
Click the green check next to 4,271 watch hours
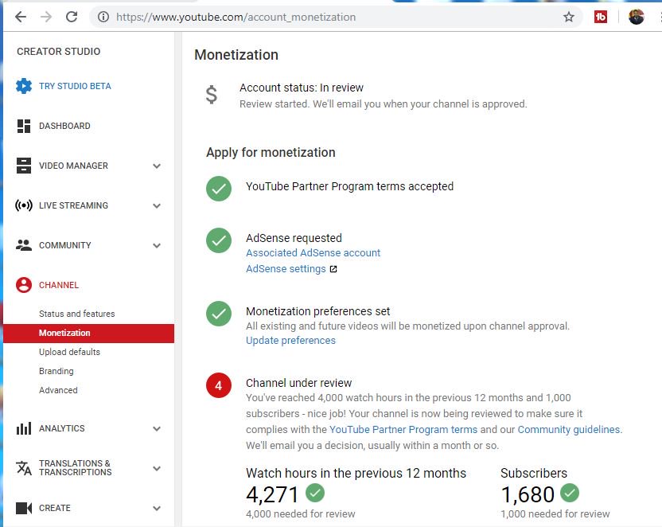click(x=315, y=493)
